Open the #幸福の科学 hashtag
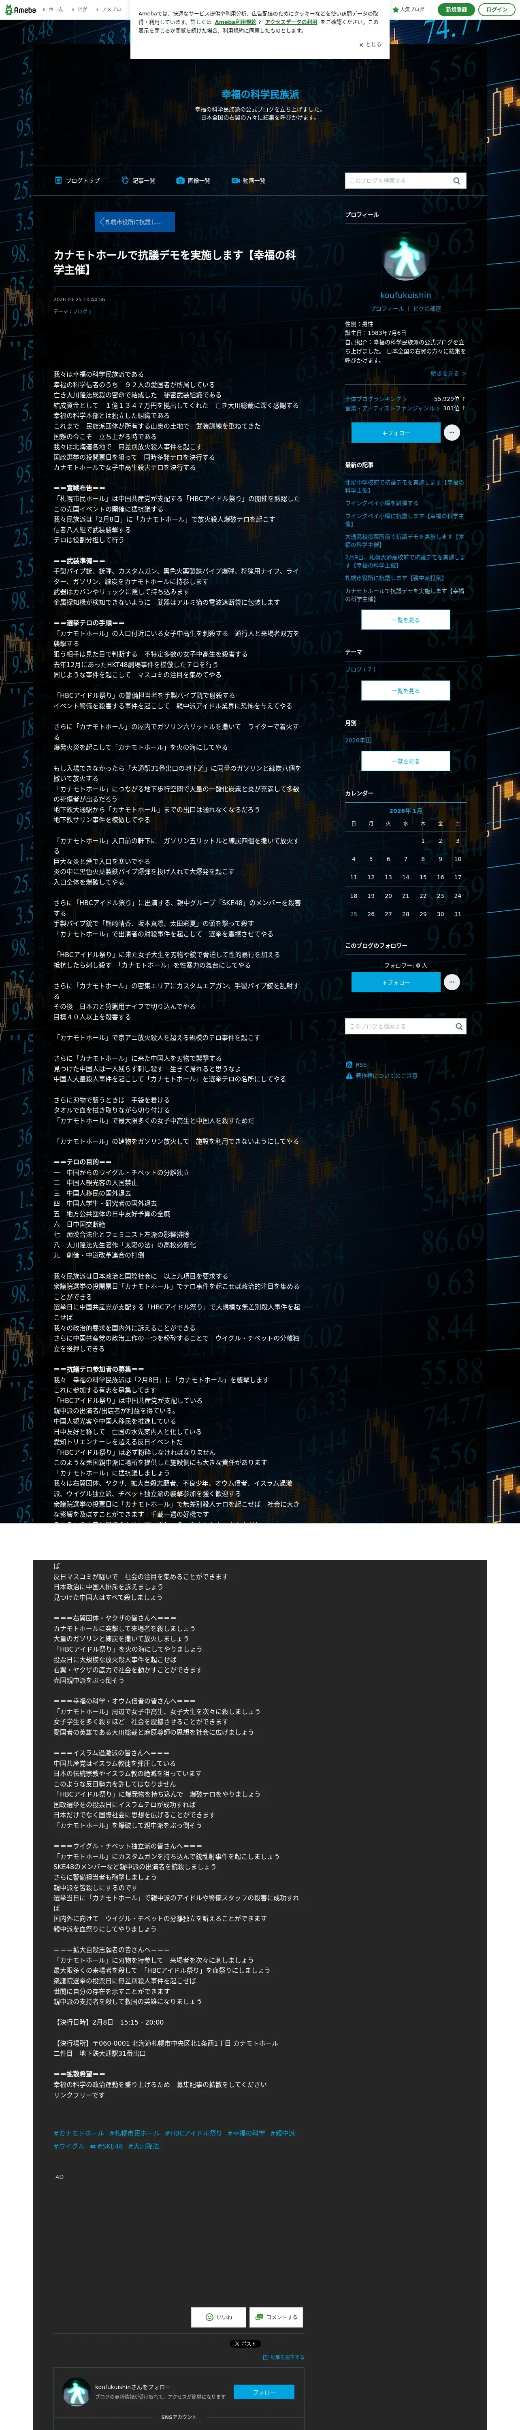This screenshot has width=520, height=2430. coord(246,2133)
